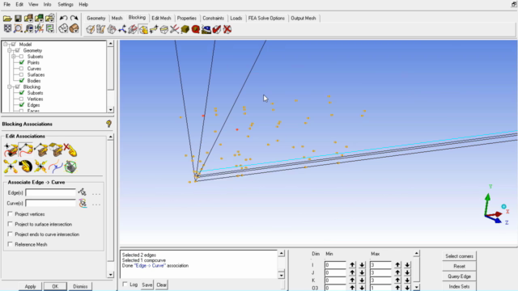This screenshot has width=518, height=291.
Task: Collapse the Blocking tree node
Action: 9,86
